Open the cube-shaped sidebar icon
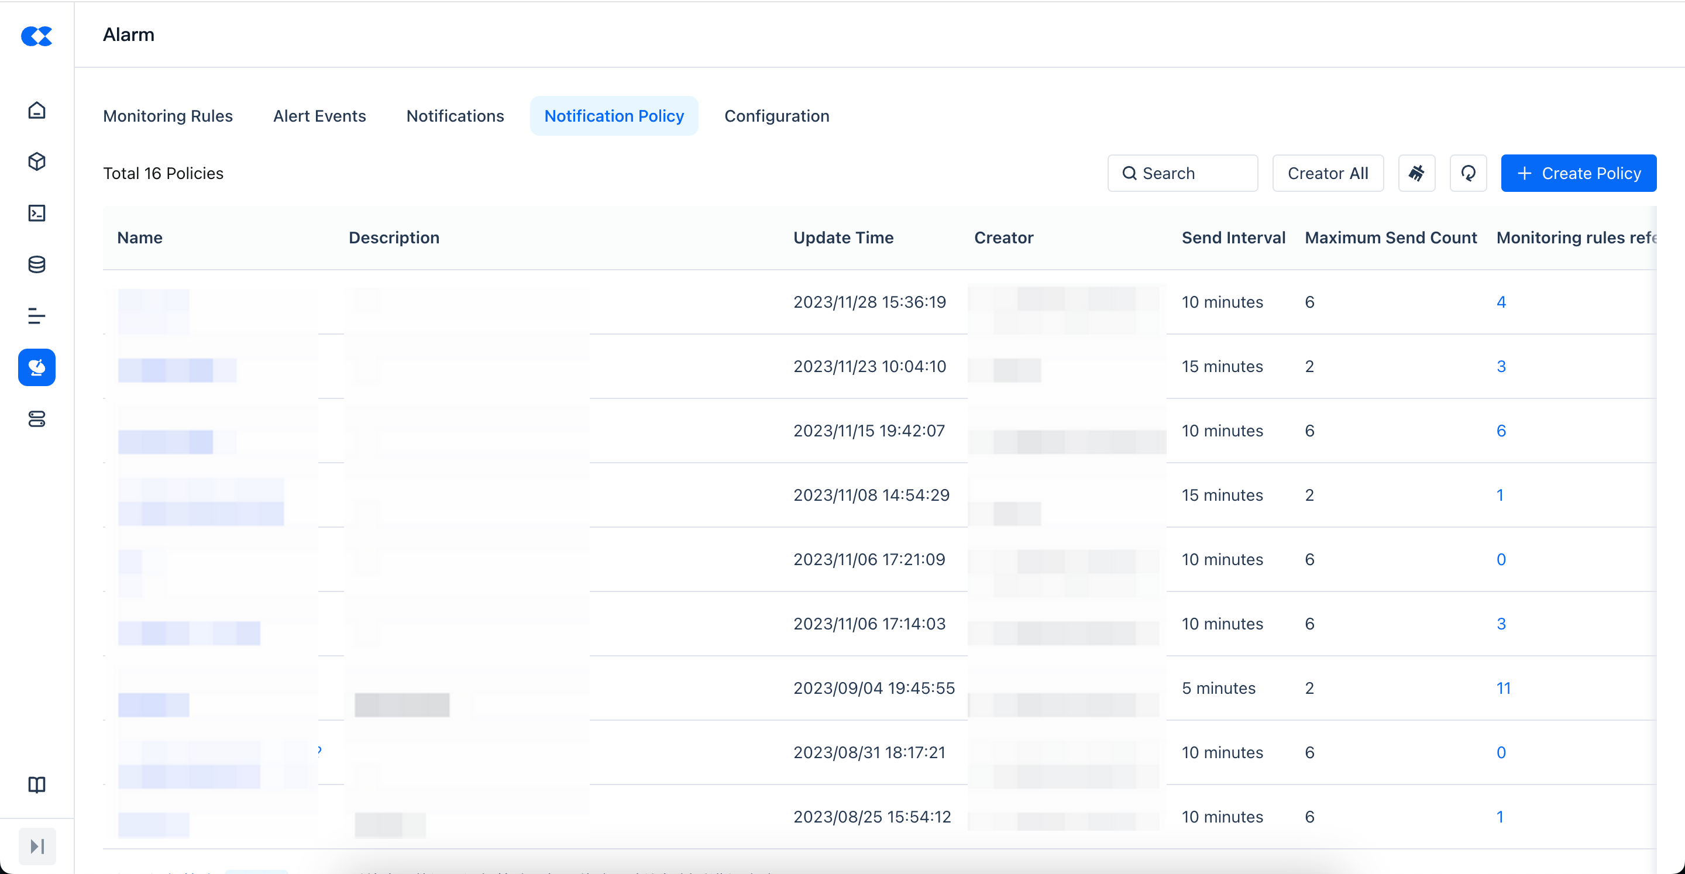The image size is (1685, 874). [37, 161]
